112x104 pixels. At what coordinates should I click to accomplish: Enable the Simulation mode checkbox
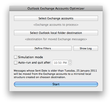click(x=16, y=57)
